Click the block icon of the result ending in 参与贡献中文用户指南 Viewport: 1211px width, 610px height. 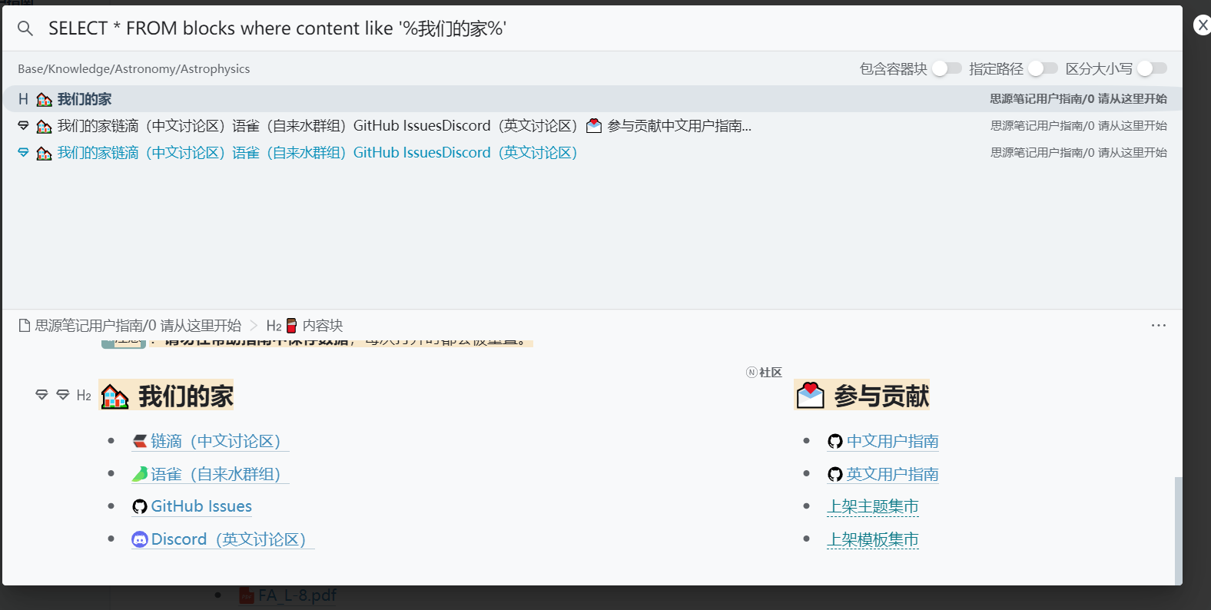(23, 126)
